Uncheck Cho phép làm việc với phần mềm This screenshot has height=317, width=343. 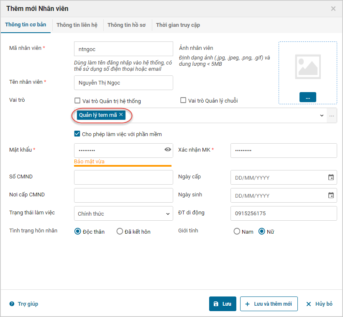[x=77, y=134]
